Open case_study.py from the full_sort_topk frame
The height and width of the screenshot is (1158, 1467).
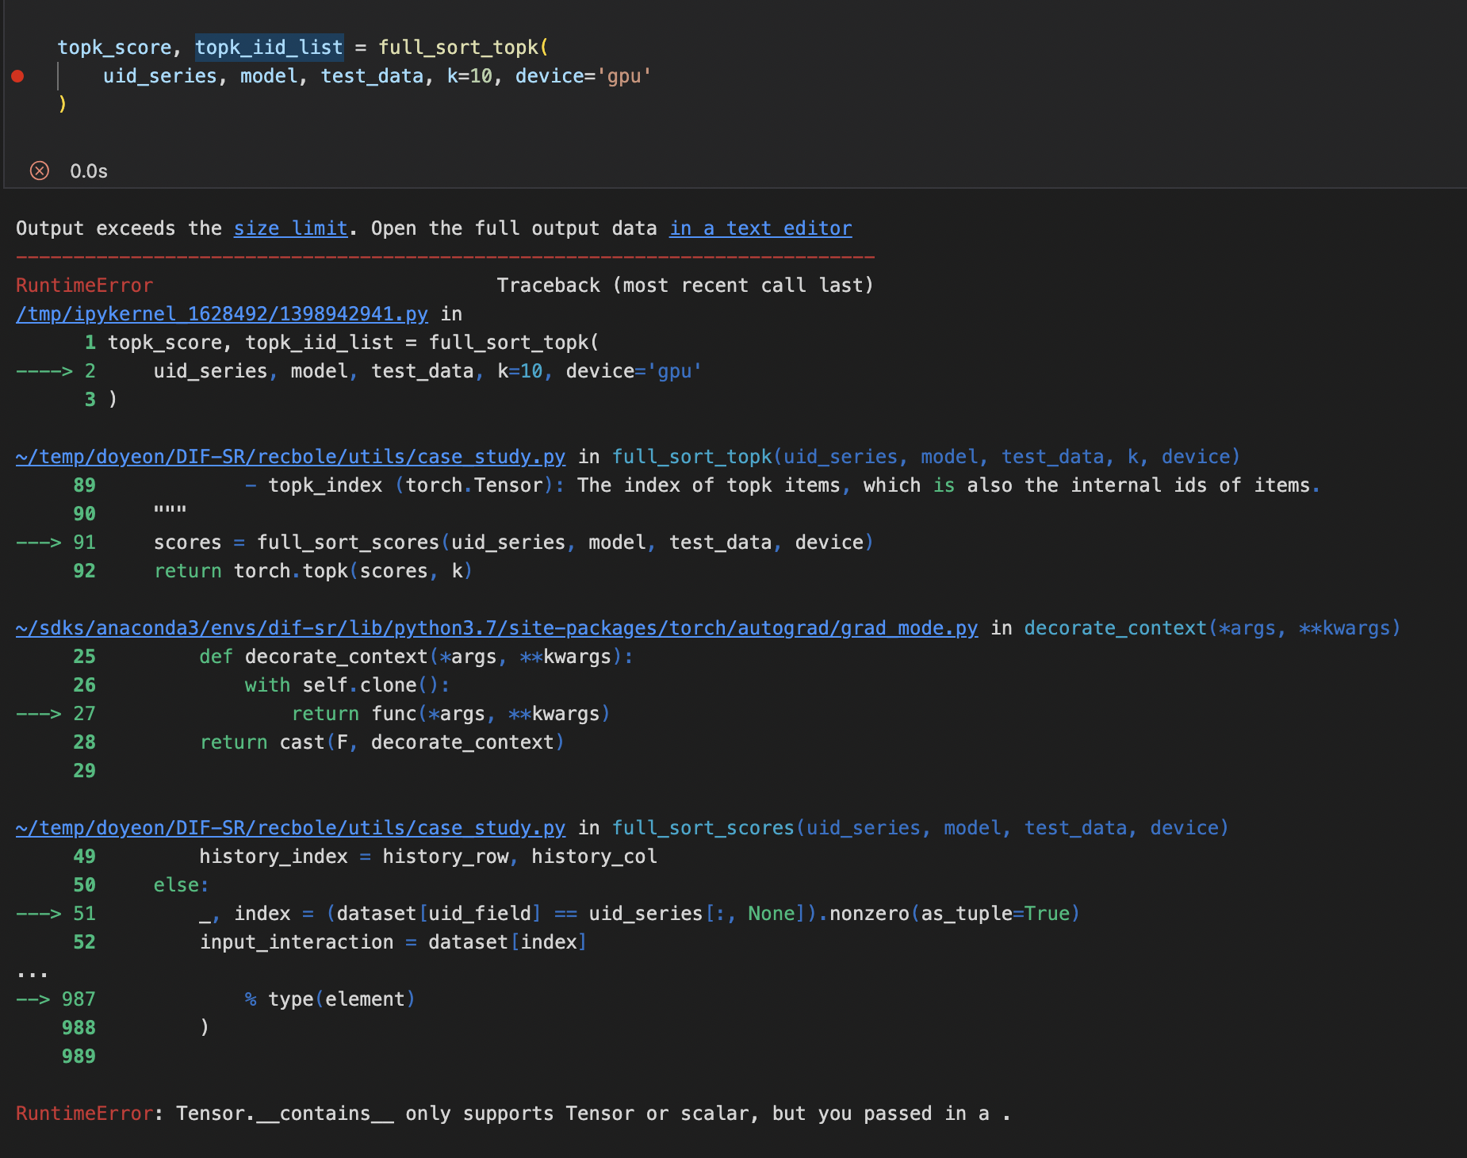pyautogui.click(x=291, y=457)
